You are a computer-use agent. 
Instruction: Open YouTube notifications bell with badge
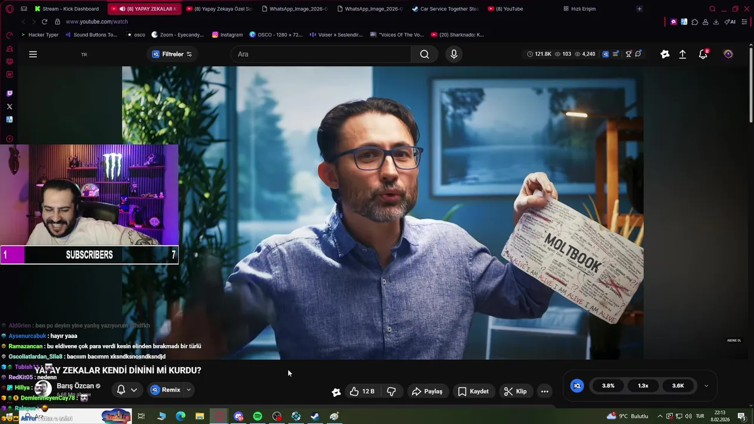[703, 54]
